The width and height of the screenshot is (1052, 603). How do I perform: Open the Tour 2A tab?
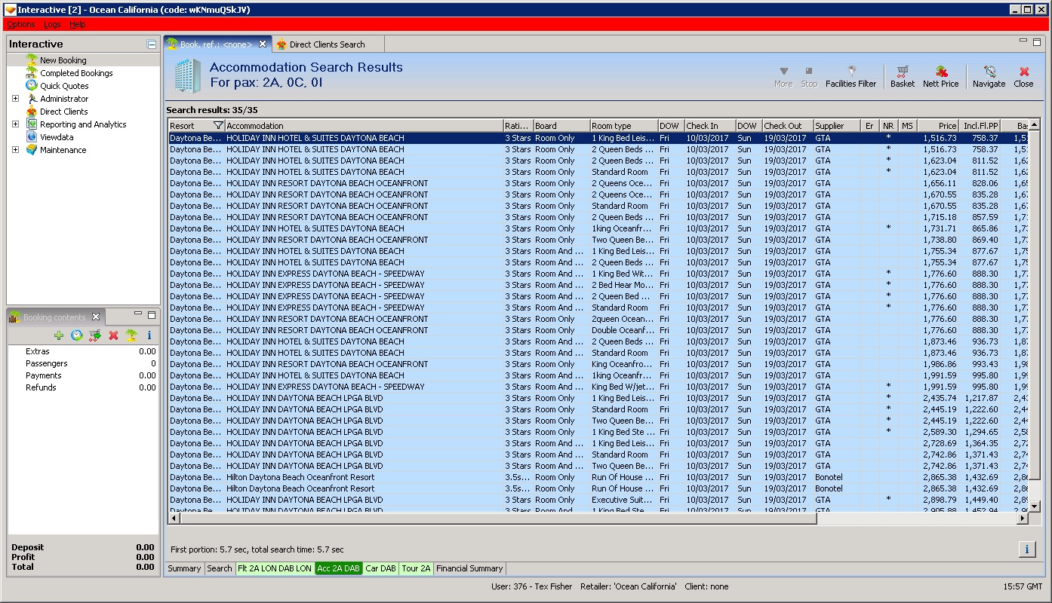(x=417, y=568)
